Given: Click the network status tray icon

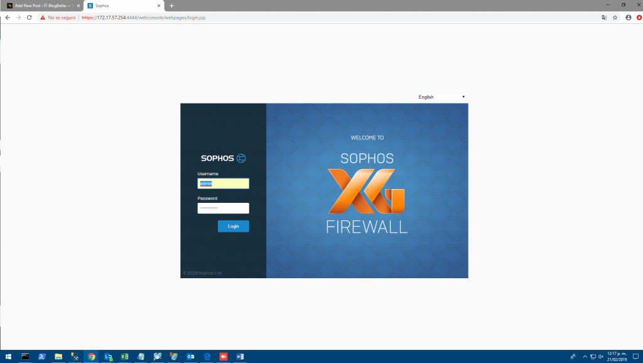Looking at the screenshot, I should pos(593,357).
